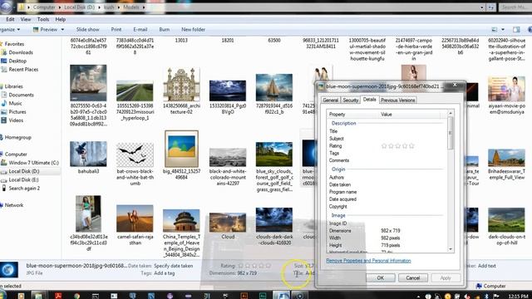Click the search box in Explorer
Image resolution: width=532 pixels, height=299 pixels.
click(x=515, y=7)
